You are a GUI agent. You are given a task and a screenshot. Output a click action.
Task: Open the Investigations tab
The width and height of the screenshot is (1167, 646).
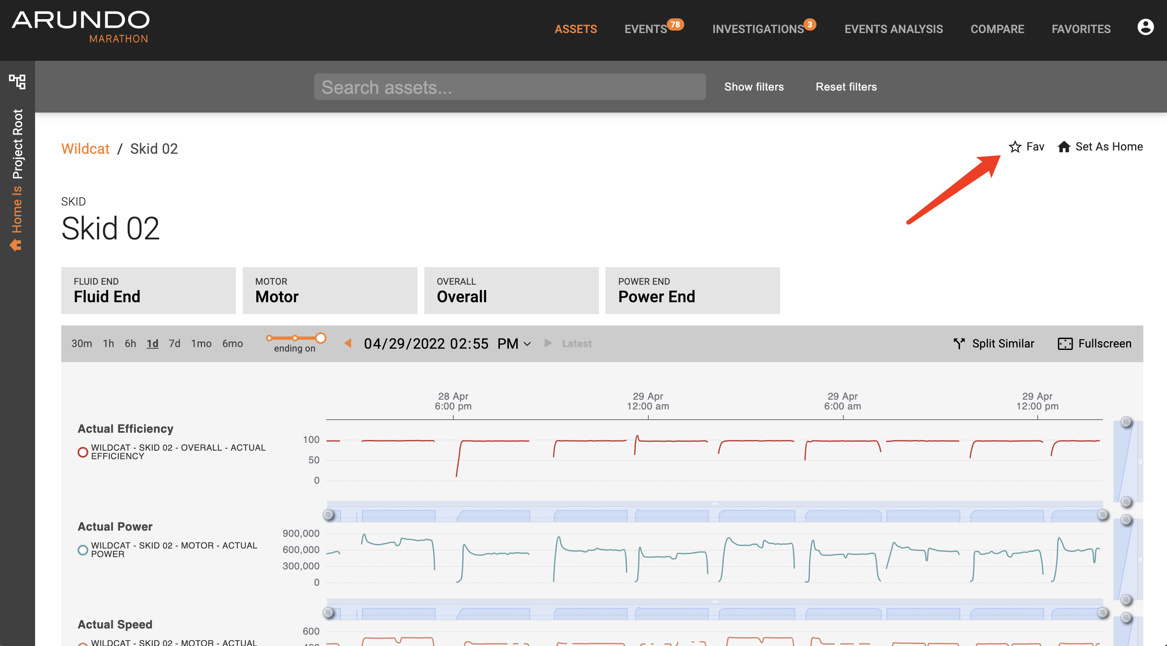click(757, 29)
